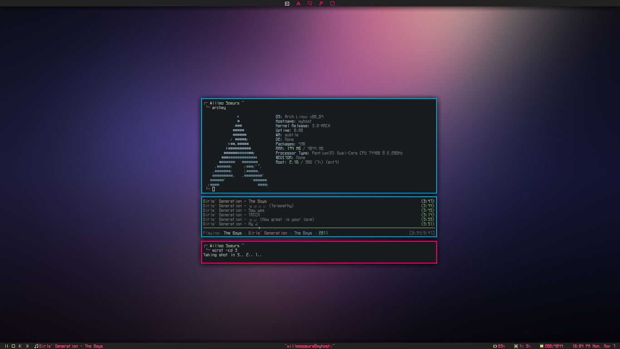Click the Kernel Release line
Viewport: 620px width, 349px height.
[303, 126]
